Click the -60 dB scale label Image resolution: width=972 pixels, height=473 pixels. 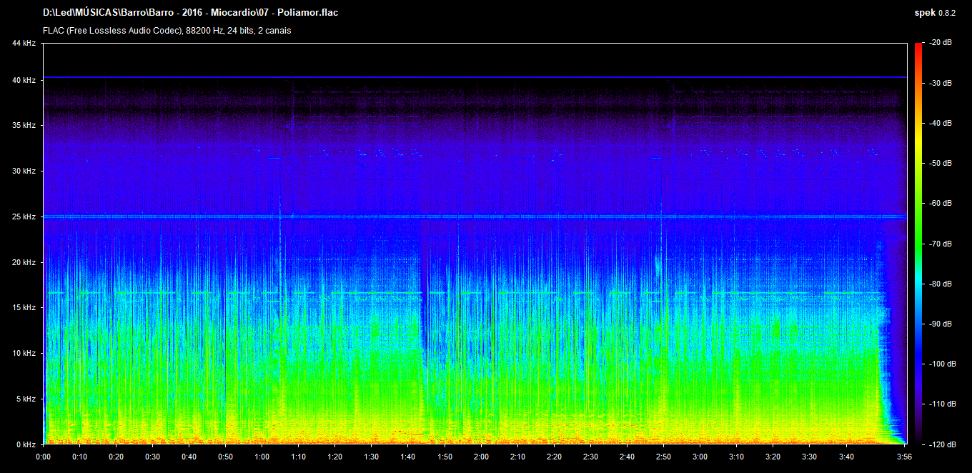coord(940,204)
